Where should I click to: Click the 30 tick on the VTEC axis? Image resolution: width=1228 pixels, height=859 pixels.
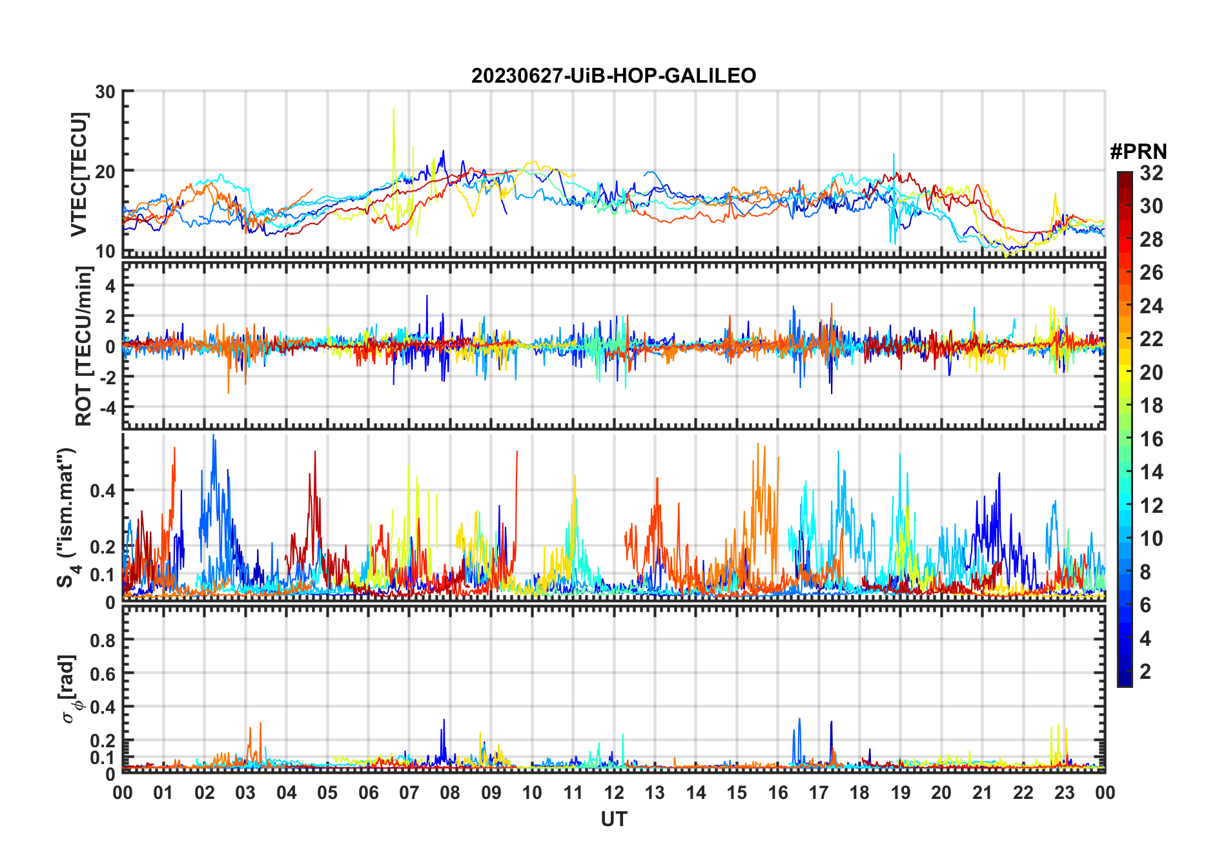click(x=105, y=92)
